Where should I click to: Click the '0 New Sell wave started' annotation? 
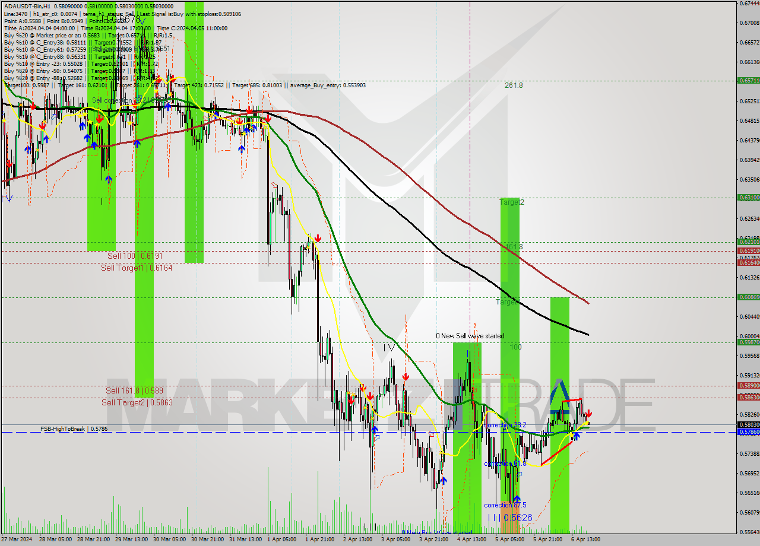(470, 336)
